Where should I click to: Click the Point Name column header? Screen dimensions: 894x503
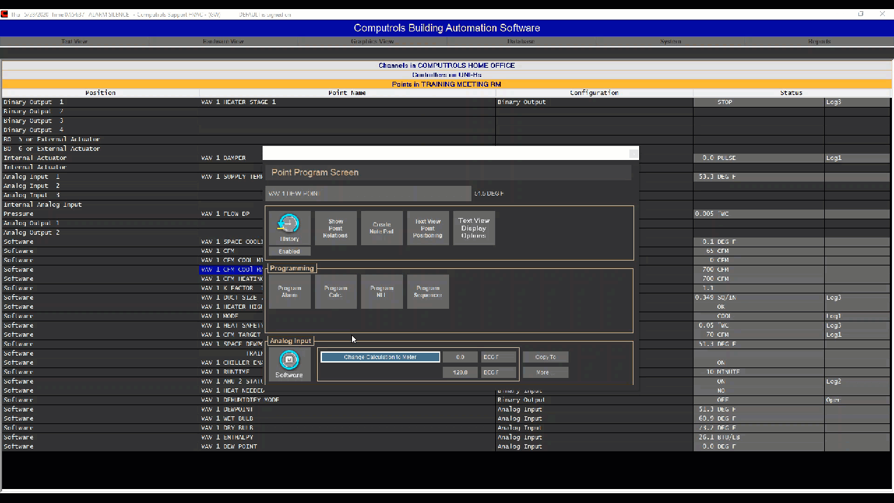(347, 93)
